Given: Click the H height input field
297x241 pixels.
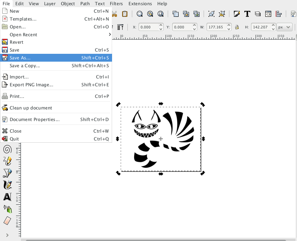Looking at the screenshot, I should pyautogui.click(x=261, y=27).
